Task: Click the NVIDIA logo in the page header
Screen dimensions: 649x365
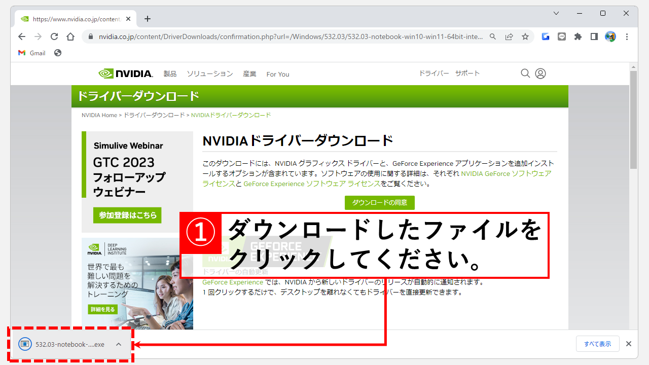Action: click(125, 73)
